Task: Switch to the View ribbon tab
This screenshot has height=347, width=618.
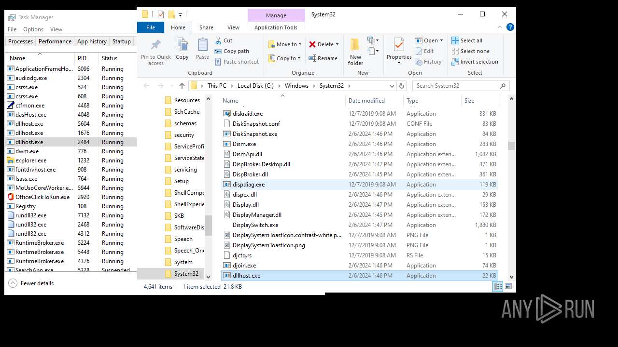Action: pyautogui.click(x=233, y=27)
